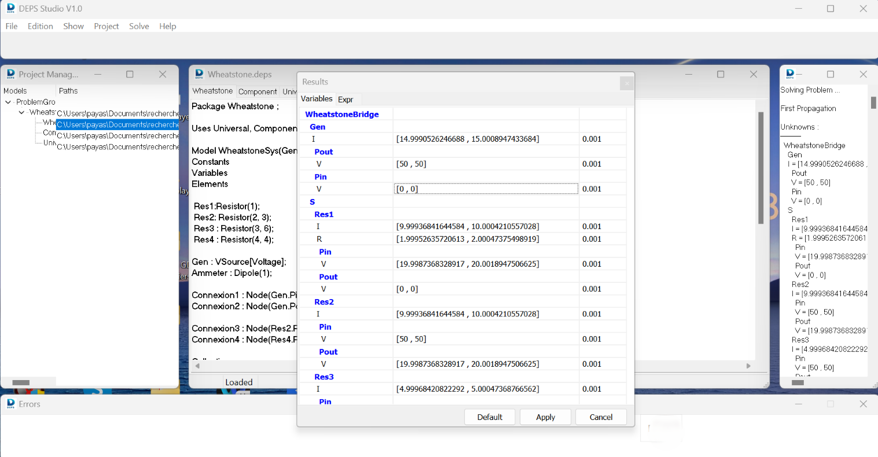The image size is (878, 457).
Task: Maximize the Project Manager window
Action: point(130,74)
